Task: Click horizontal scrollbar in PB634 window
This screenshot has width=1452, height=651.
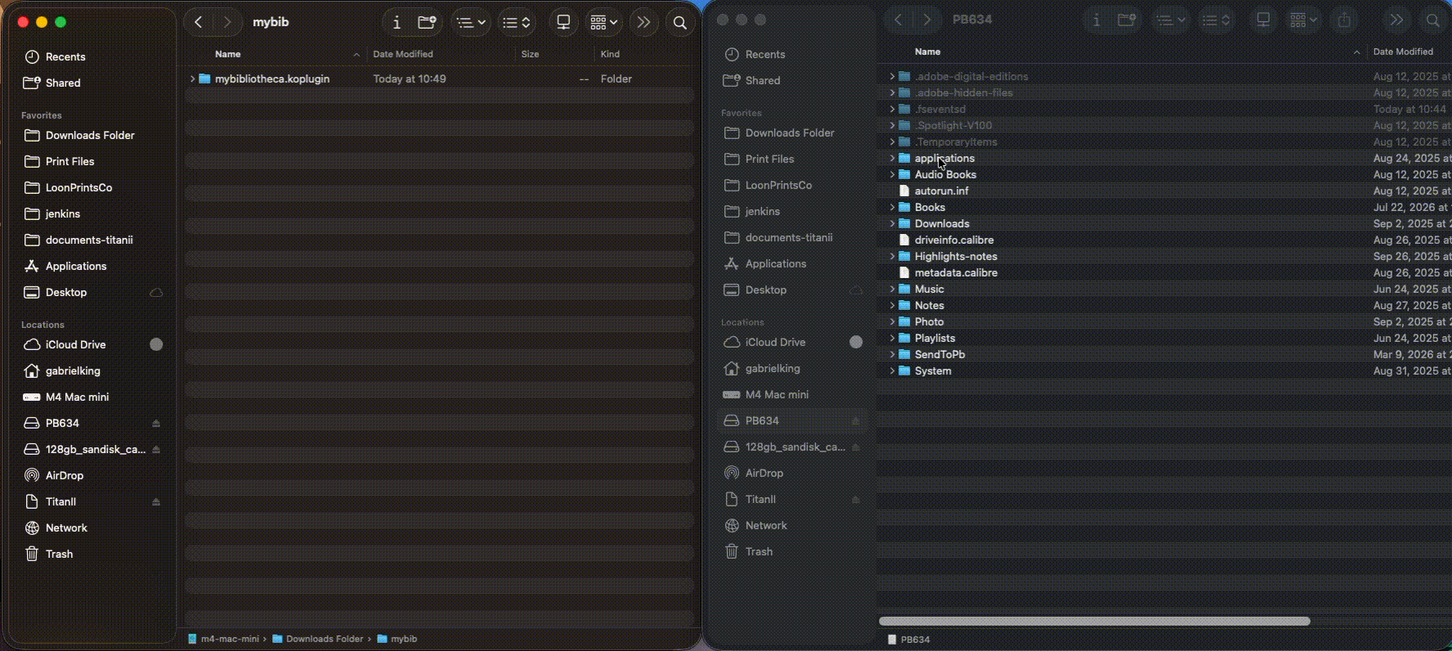Action: [1094, 621]
